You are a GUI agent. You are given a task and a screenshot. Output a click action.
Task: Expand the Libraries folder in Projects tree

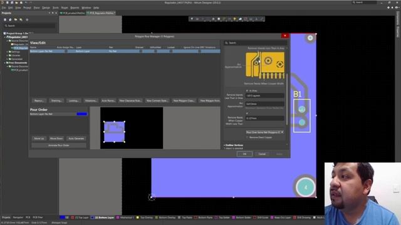point(8,56)
